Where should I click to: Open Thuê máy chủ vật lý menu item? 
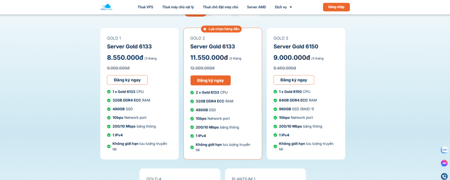[x=178, y=7]
